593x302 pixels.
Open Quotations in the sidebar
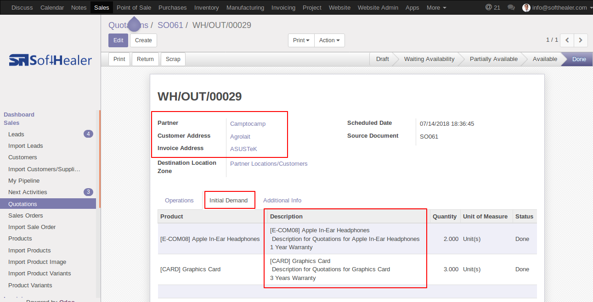click(48, 204)
